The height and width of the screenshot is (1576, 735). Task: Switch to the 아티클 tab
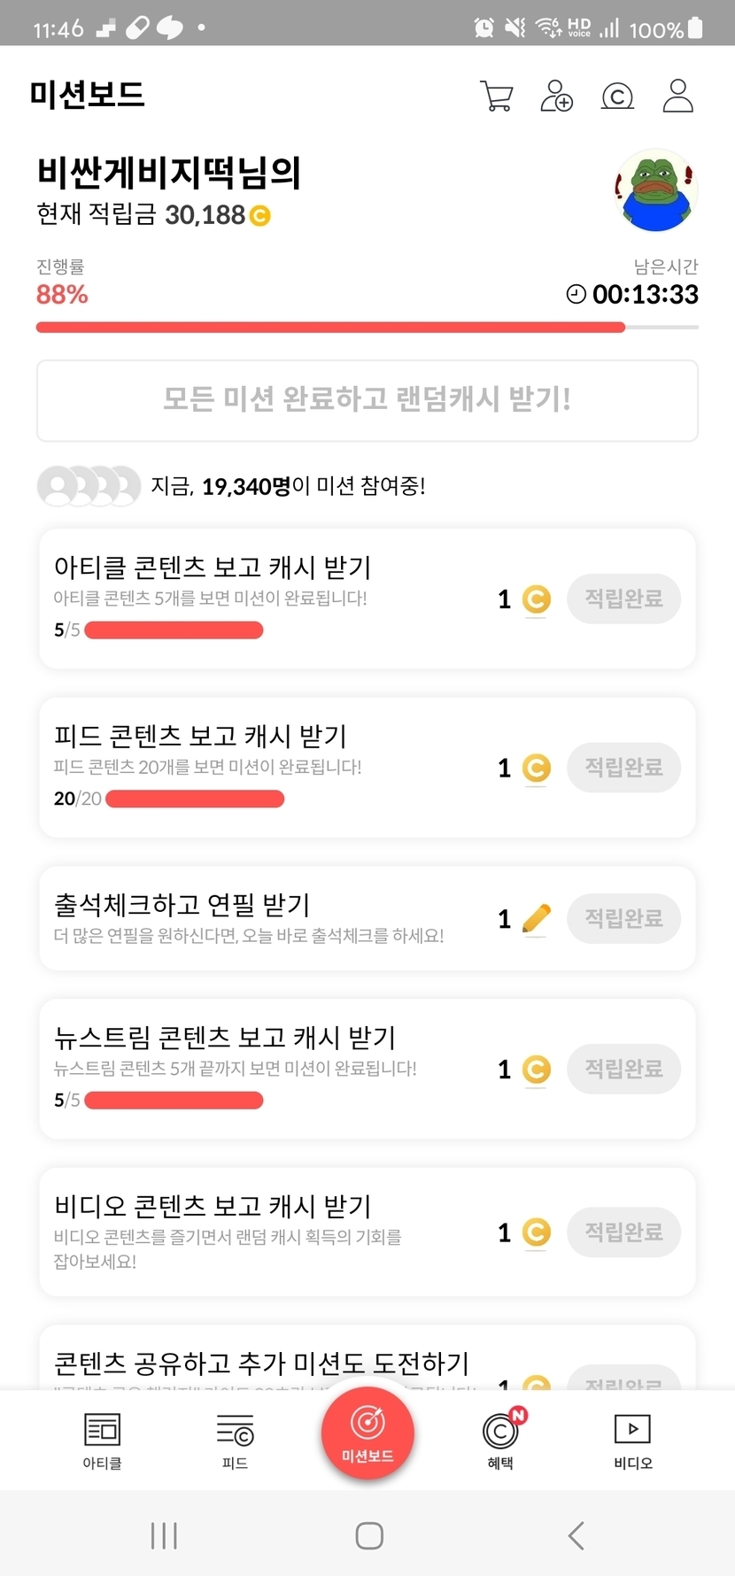click(103, 1439)
